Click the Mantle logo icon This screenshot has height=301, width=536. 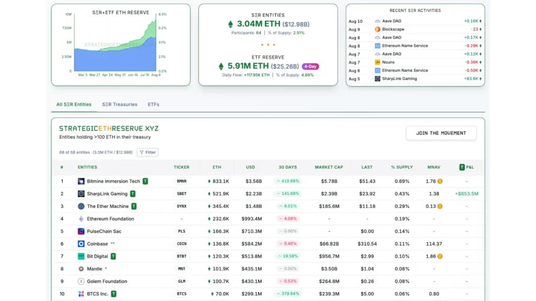(81, 269)
